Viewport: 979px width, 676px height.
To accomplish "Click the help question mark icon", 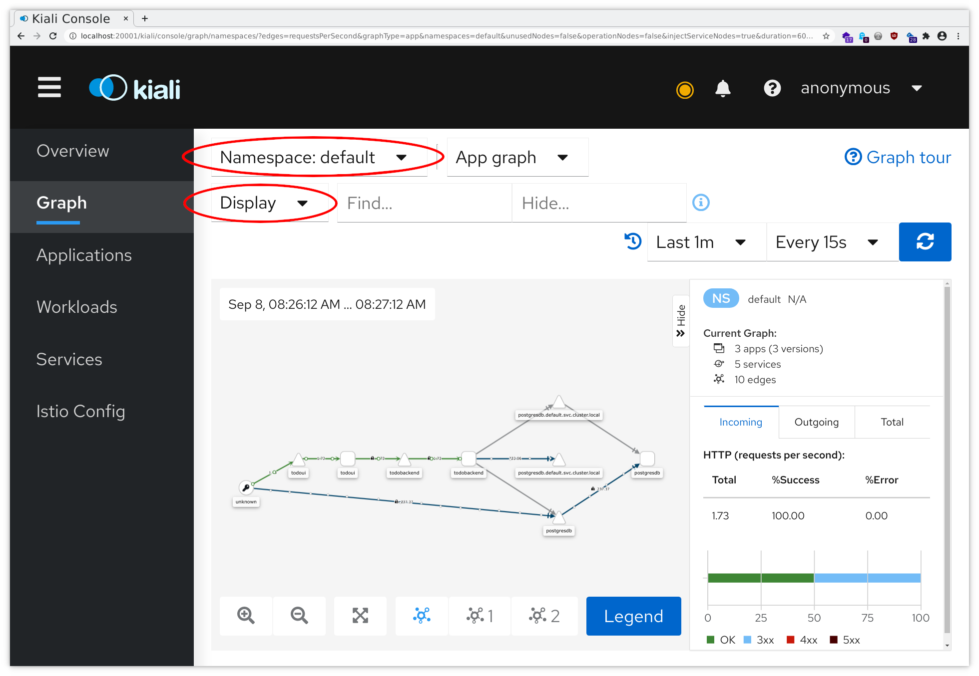I will point(772,88).
